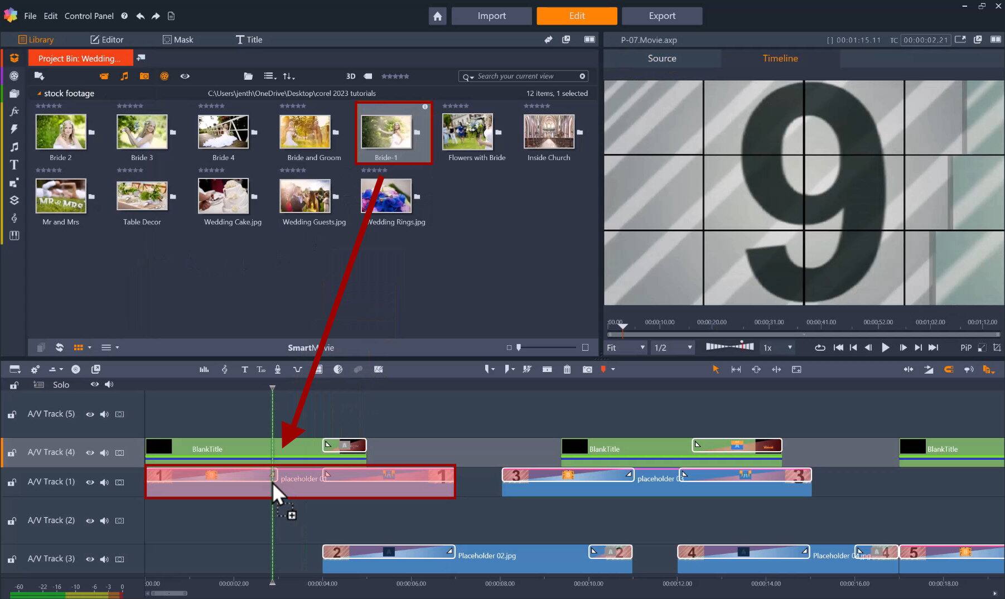Click the audio ducking treble clef icon
Viewport: 1005px width, 599px height.
pyautogui.click(x=225, y=369)
